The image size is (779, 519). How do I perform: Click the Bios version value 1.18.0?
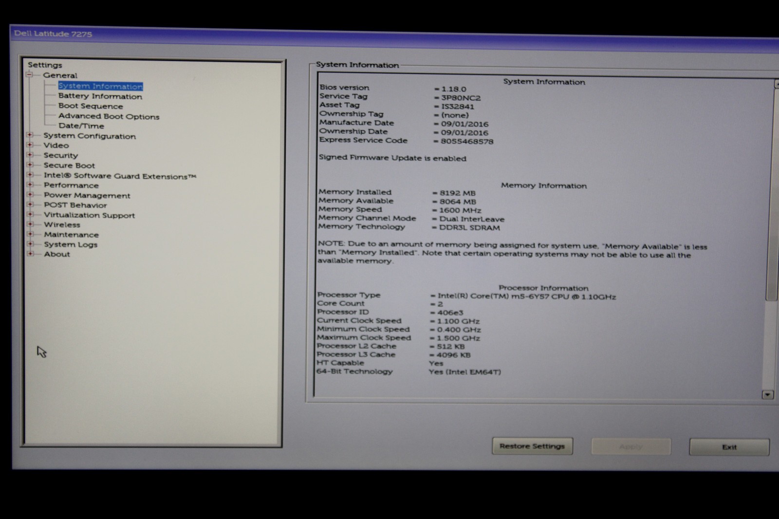point(454,89)
